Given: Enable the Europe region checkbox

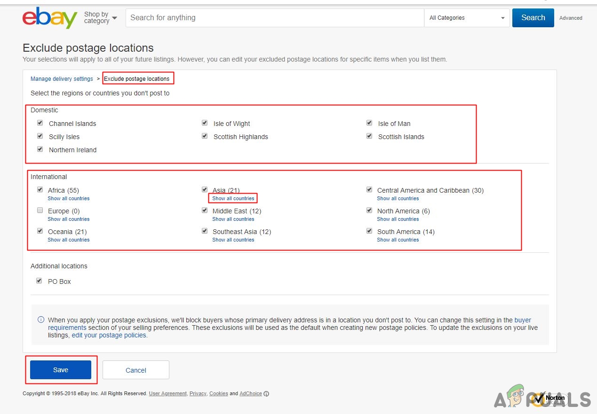Looking at the screenshot, I should [x=40, y=211].
